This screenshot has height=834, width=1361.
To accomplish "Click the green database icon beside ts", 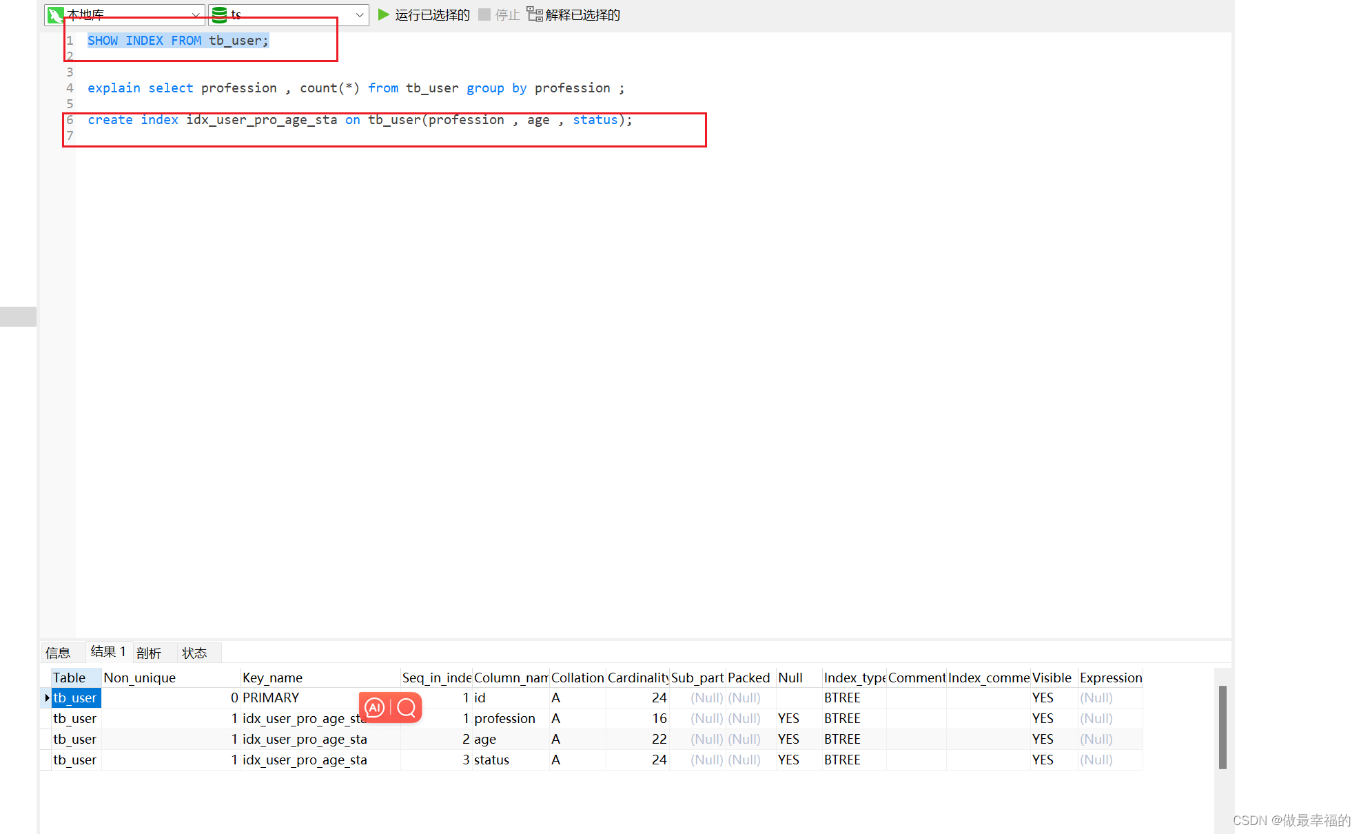I will pyautogui.click(x=219, y=14).
